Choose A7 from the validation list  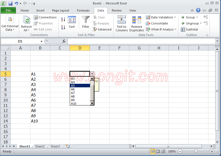pos(73,93)
